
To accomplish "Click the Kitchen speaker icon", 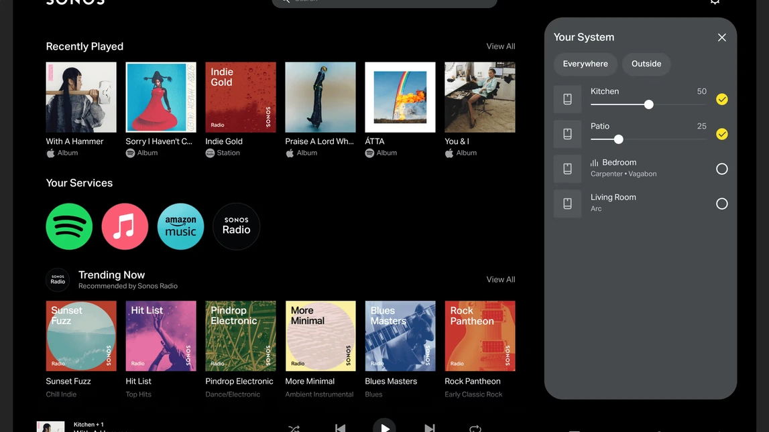I will 567,98.
